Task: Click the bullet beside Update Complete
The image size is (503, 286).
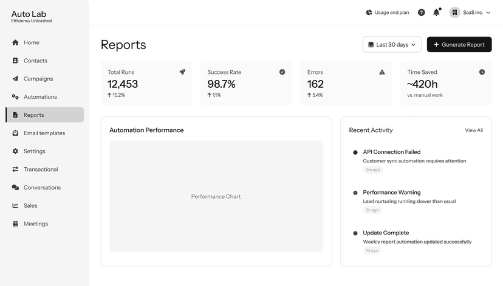Action: [x=355, y=233]
